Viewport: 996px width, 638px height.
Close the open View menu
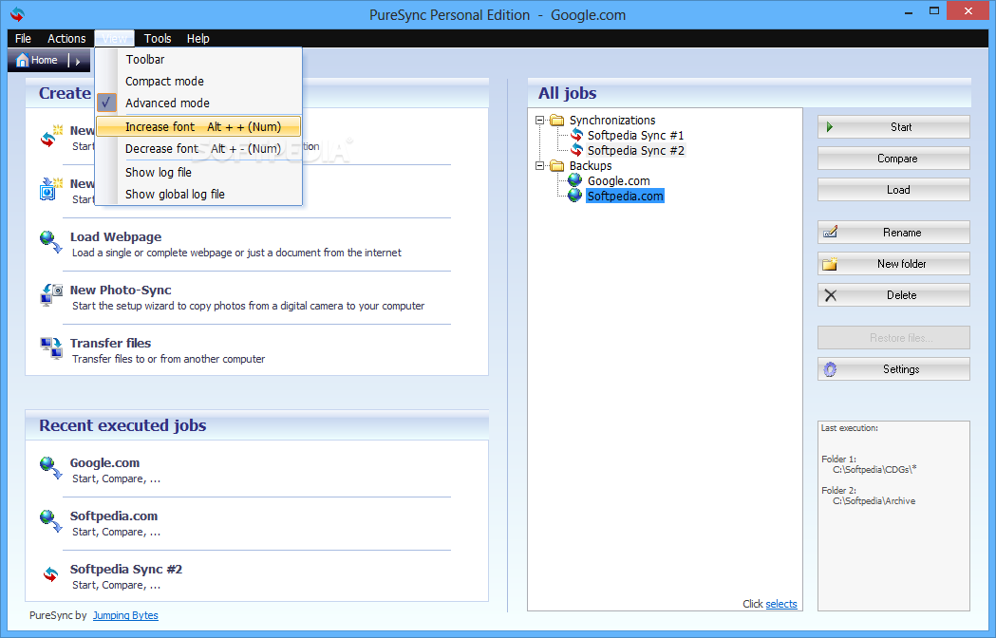pyautogui.click(x=114, y=38)
